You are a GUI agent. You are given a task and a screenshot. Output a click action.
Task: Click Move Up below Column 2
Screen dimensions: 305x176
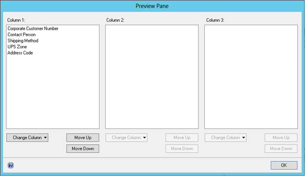tap(182, 137)
